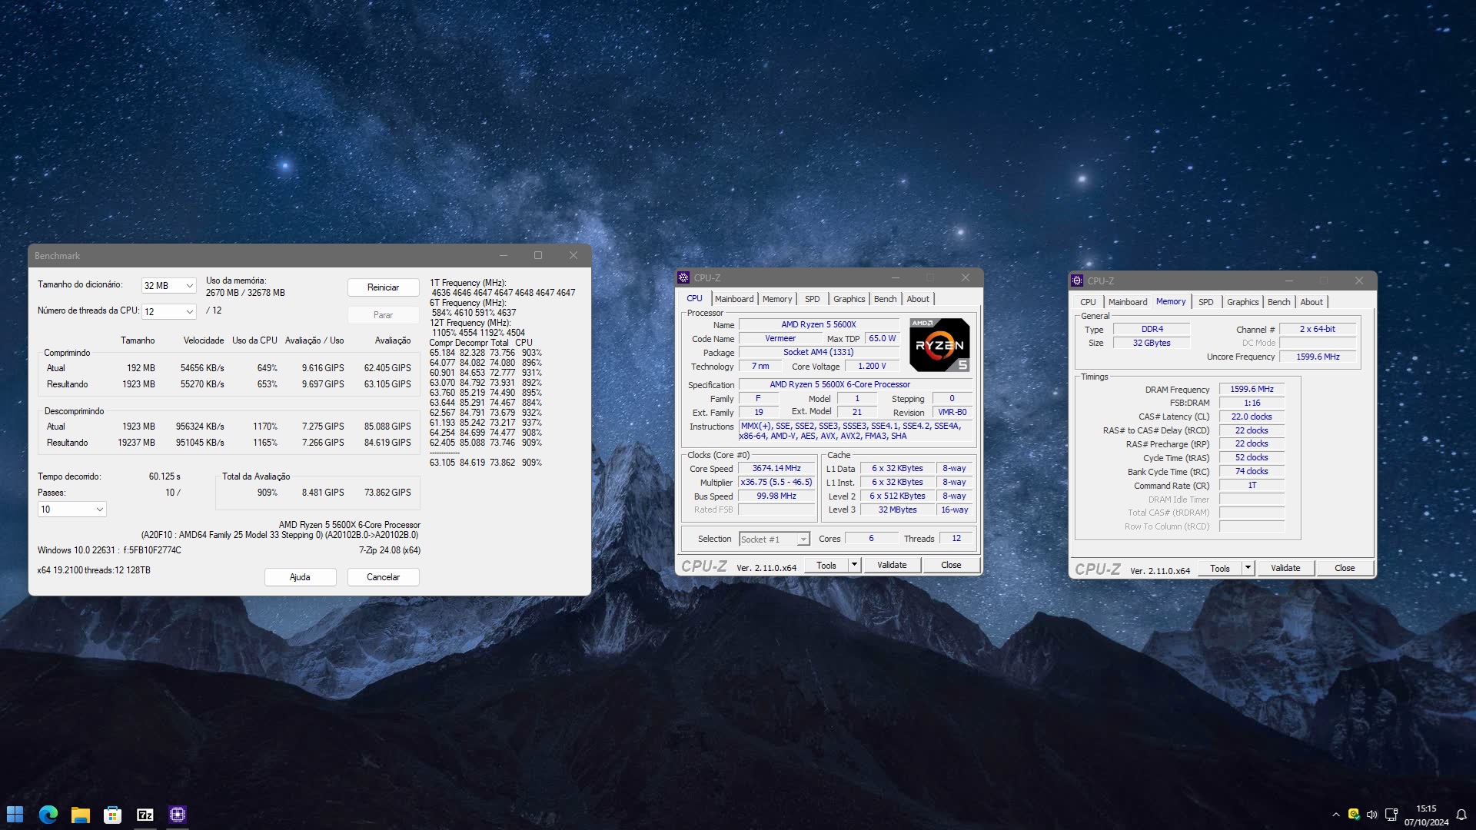The width and height of the screenshot is (1476, 830).
Task: Click Validate in the Memory window
Action: (1285, 568)
